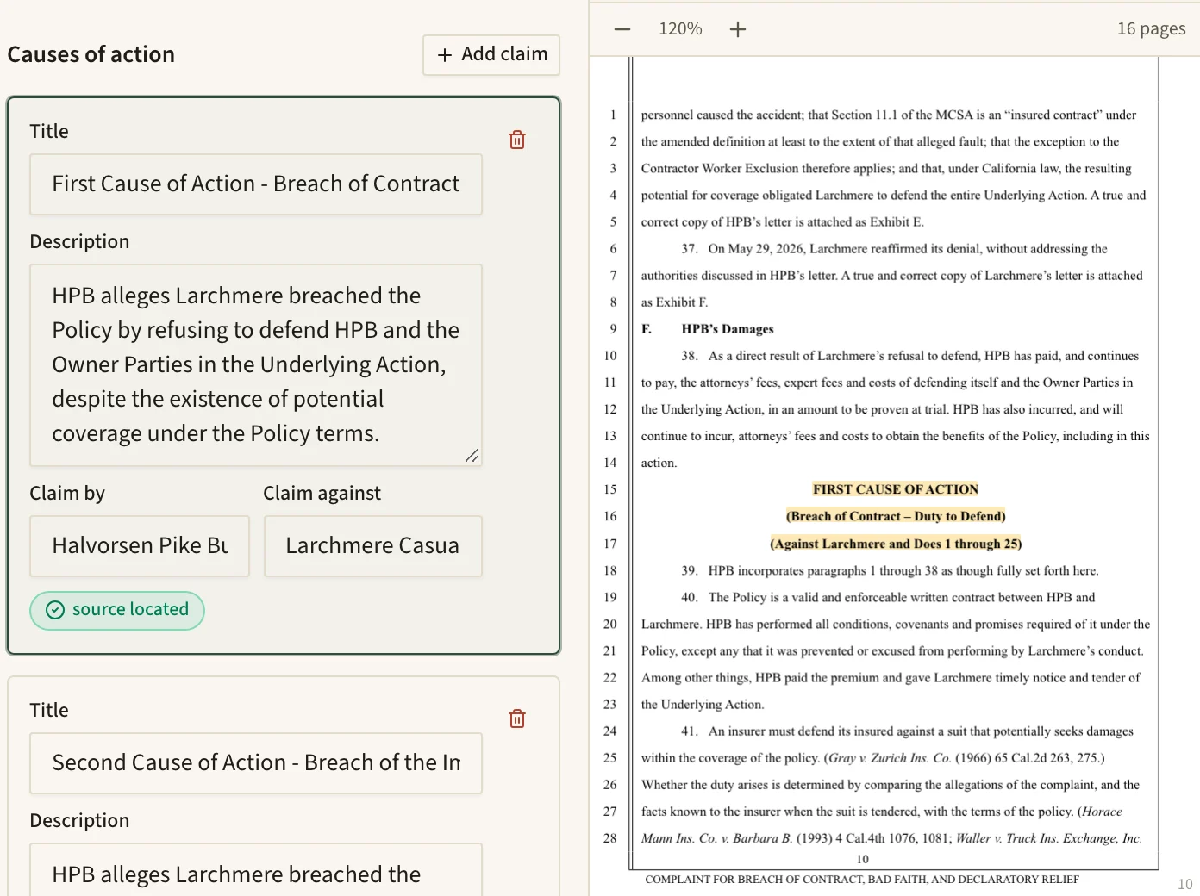1200x896 pixels.
Task: Click the Claim against label
Action: point(322,494)
